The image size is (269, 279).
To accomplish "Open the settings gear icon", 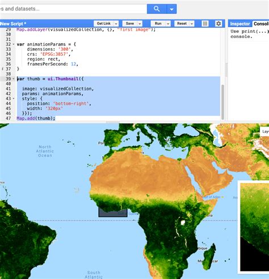I will pyautogui.click(x=218, y=23).
